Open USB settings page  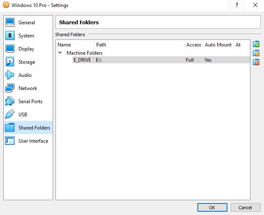click(28, 114)
